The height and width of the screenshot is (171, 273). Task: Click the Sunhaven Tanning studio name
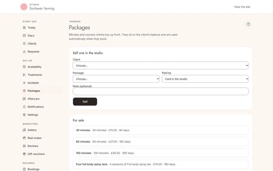pyautogui.click(x=42, y=8)
